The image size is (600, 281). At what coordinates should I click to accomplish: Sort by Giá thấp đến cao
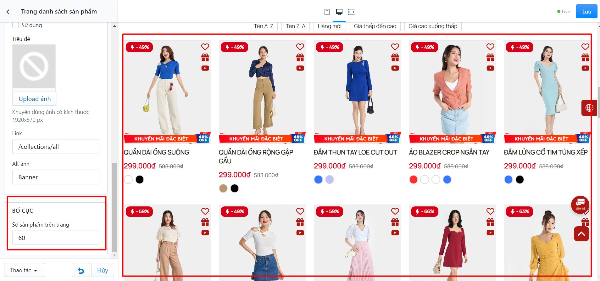click(x=375, y=26)
